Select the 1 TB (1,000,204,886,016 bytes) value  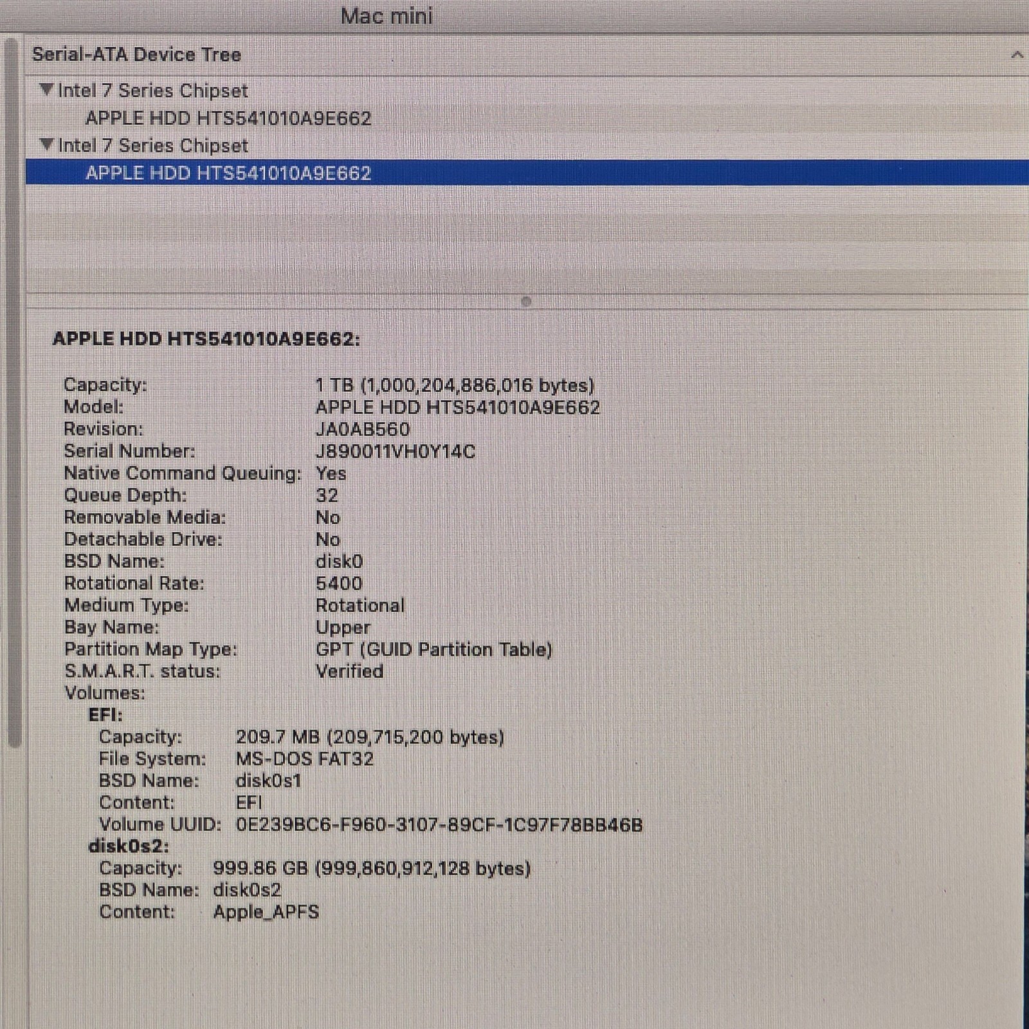455,385
